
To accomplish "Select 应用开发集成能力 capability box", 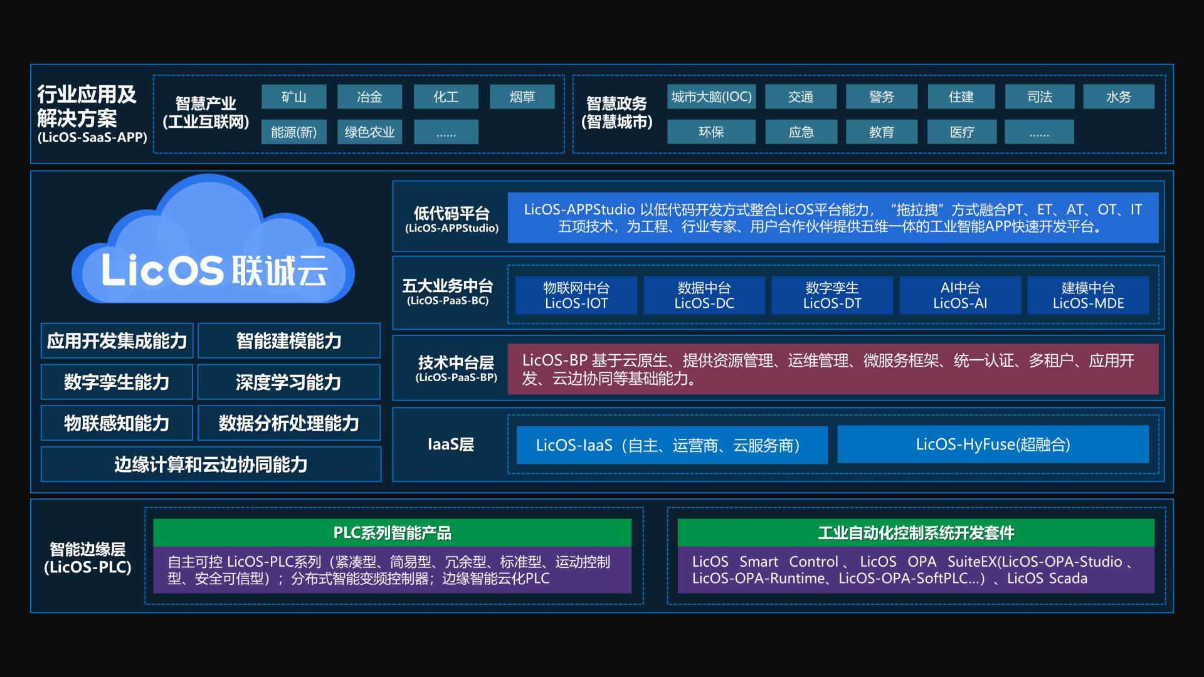I will click(x=117, y=341).
